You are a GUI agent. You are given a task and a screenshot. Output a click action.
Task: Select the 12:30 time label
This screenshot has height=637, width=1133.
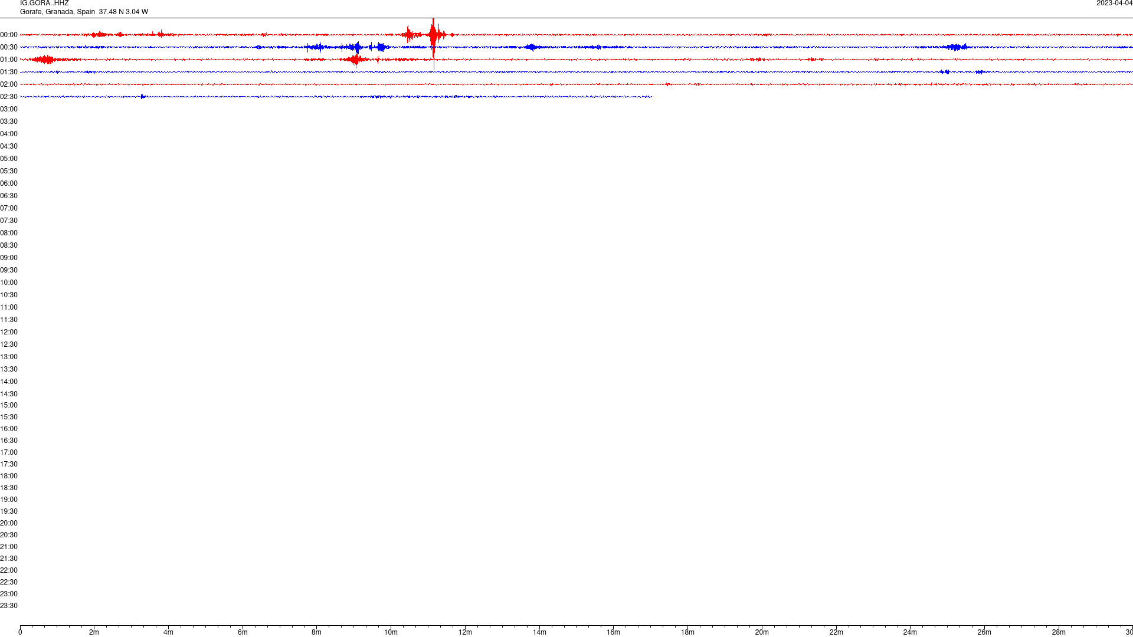click(9, 344)
